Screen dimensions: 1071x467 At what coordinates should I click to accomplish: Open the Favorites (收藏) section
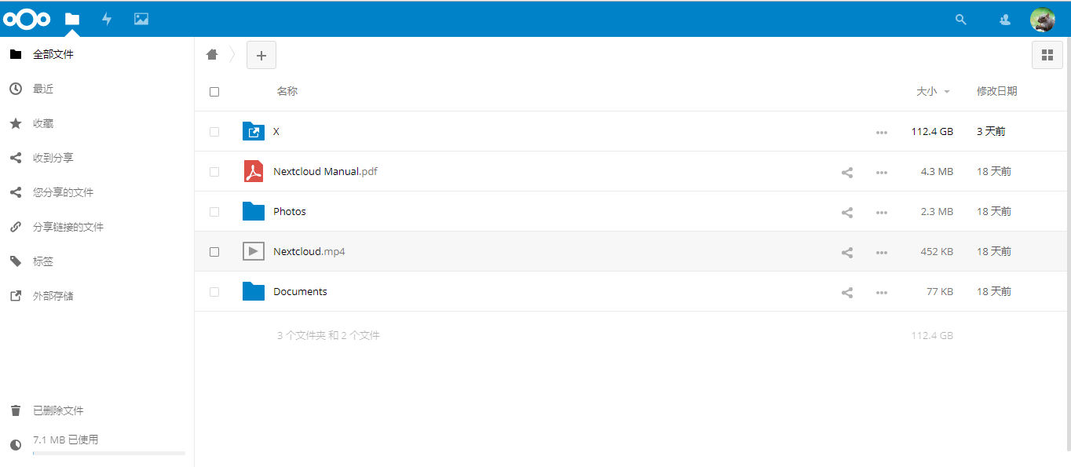point(43,123)
